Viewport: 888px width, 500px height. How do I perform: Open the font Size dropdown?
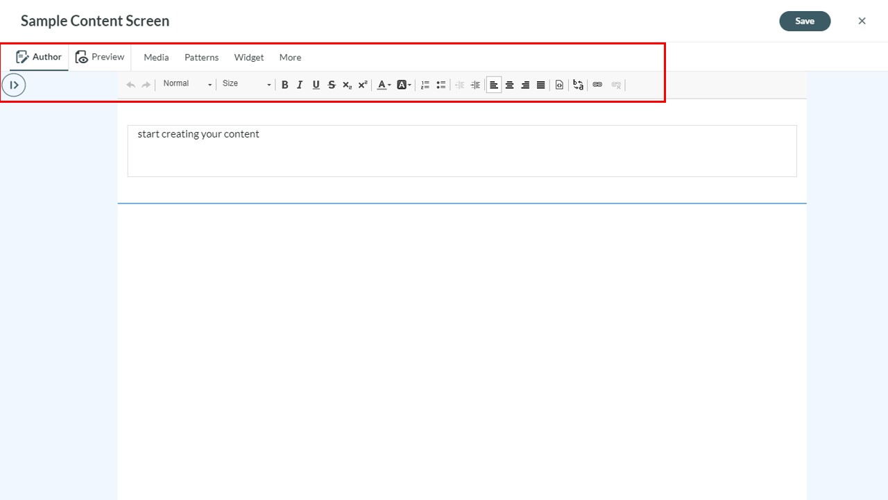click(246, 84)
